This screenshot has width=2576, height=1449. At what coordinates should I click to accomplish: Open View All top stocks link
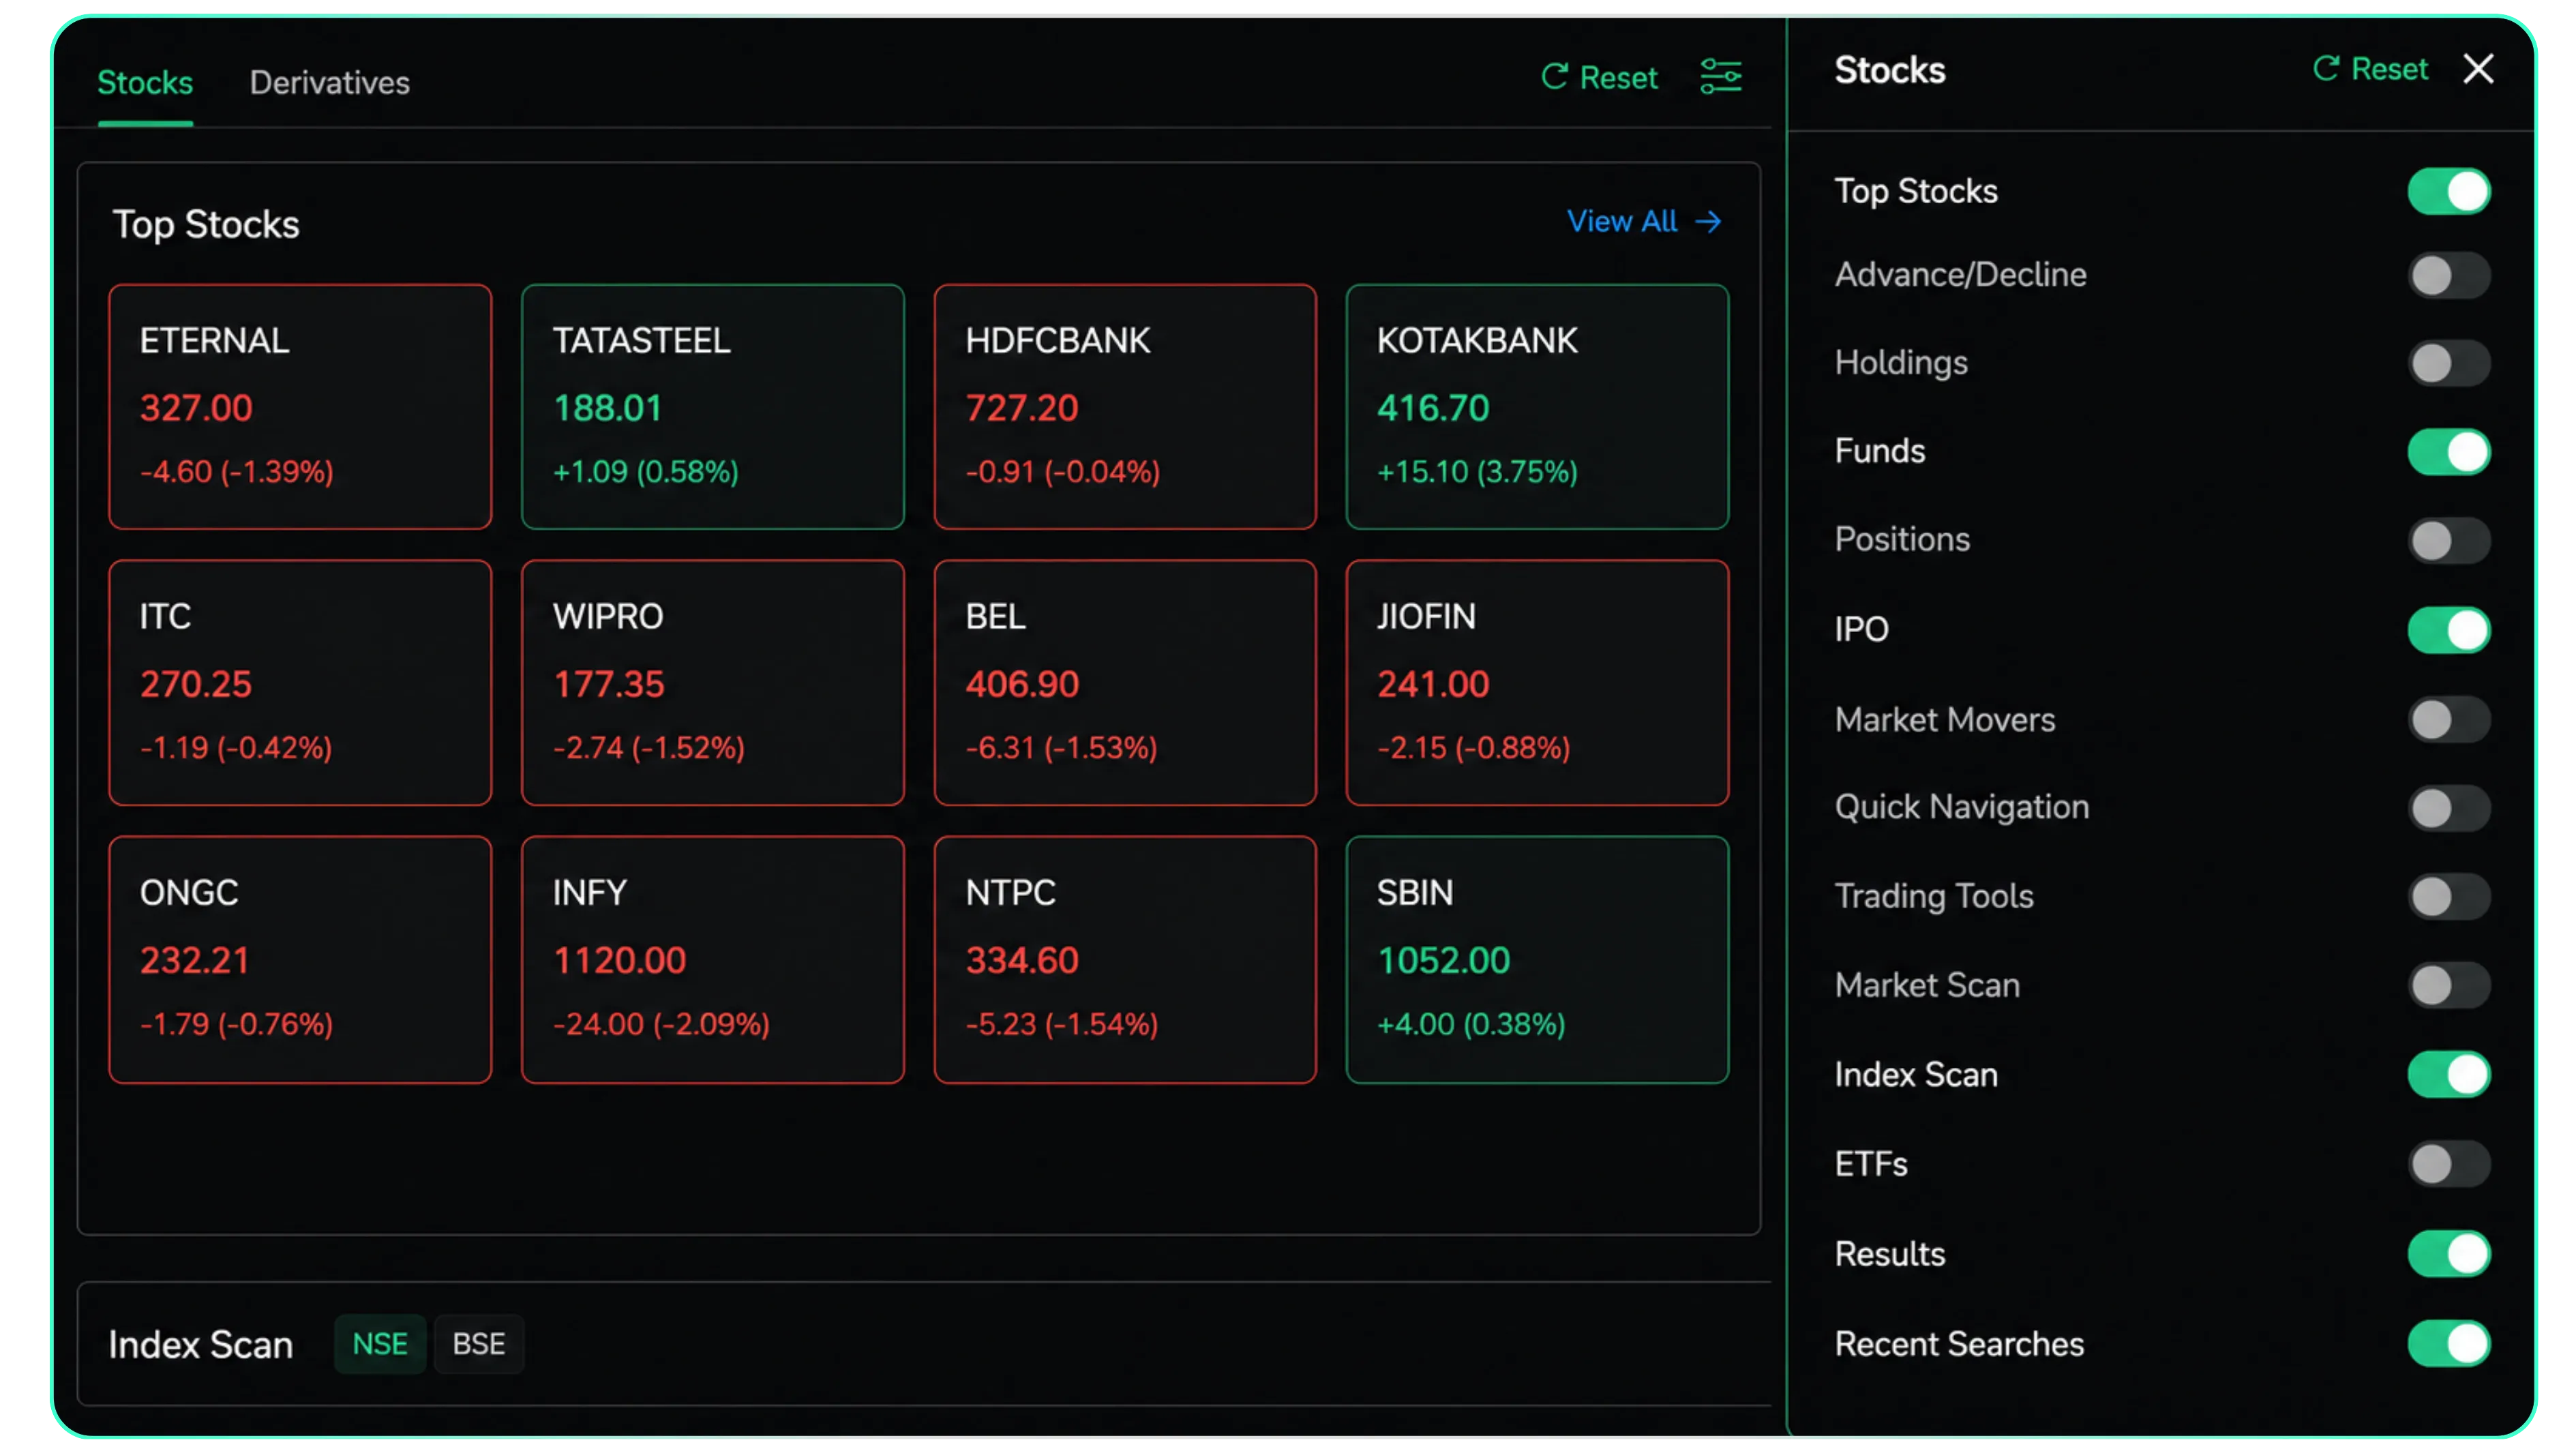pos(1644,221)
